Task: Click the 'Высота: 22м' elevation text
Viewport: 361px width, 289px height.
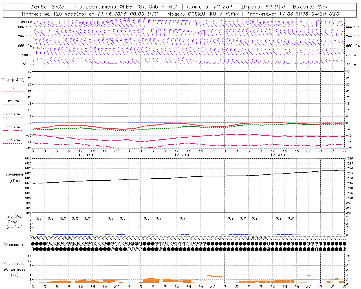Action: click(310, 7)
